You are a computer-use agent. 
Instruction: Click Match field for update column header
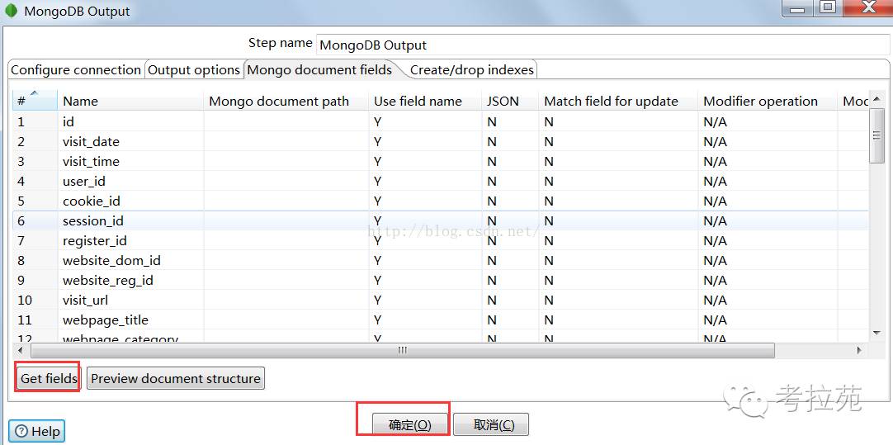click(x=618, y=101)
